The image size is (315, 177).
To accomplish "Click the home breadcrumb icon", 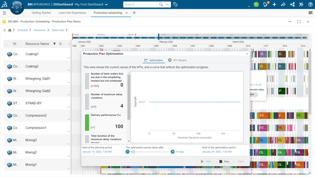I will point(10,30).
